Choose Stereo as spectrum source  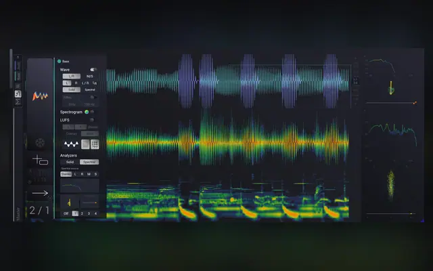coord(66,174)
